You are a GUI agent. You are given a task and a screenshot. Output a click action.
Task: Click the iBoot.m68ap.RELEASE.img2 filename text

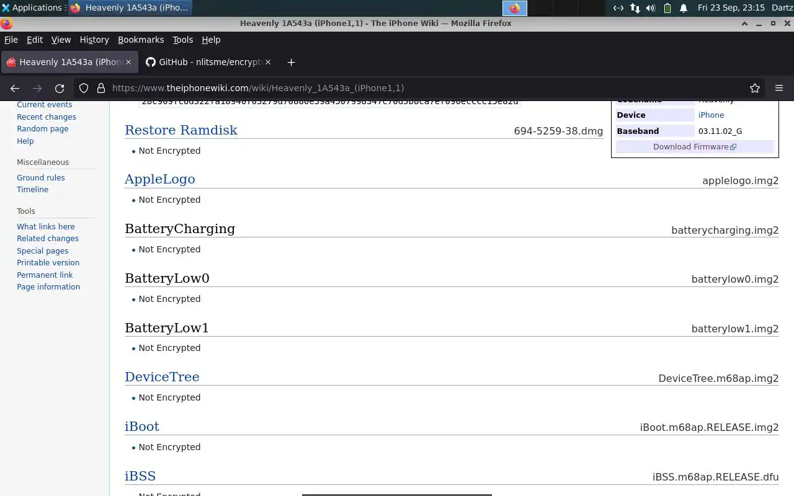(x=709, y=428)
